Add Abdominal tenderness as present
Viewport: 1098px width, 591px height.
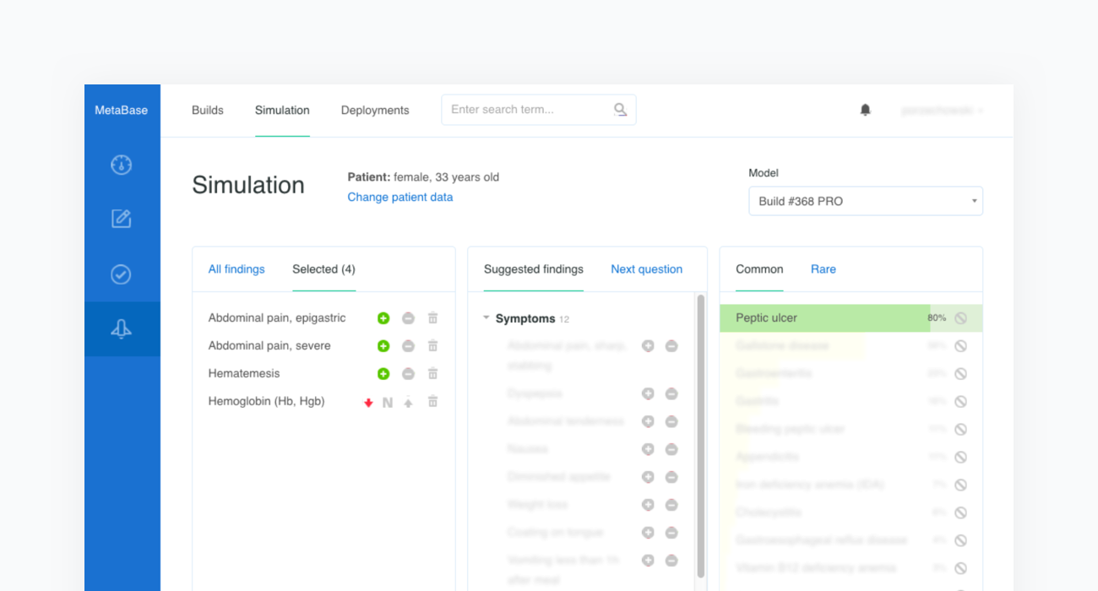coord(648,421)
